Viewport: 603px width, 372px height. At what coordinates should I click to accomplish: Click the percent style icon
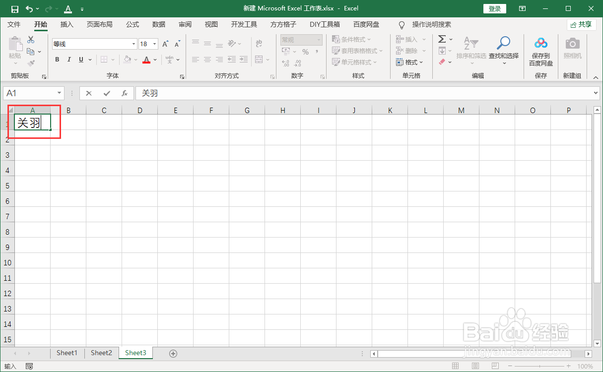[305, 52]
